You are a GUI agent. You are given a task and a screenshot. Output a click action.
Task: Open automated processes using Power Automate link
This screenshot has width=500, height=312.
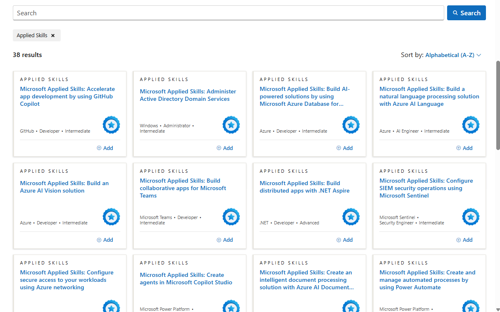[427, 280]
